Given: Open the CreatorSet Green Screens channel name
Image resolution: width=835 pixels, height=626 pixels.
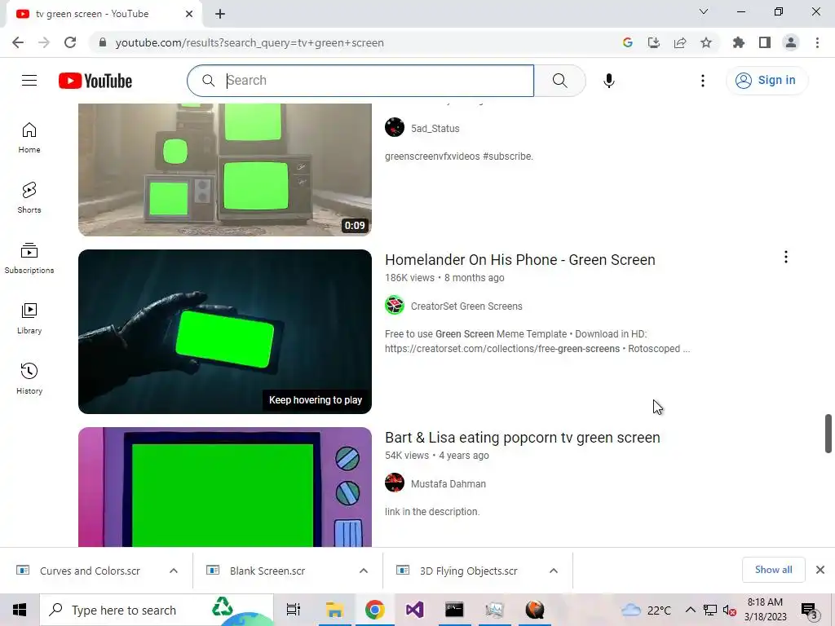Looking at the screenshot, I should coord(466,306).
